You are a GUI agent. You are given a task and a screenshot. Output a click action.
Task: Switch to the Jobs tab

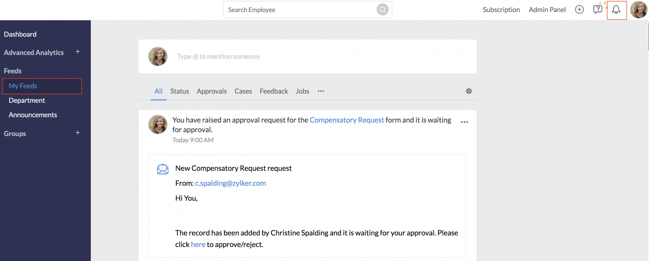302,91
